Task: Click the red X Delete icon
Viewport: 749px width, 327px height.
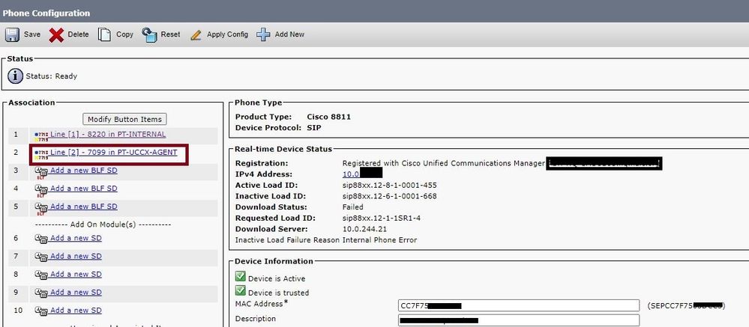Action: click(x=57, y=34)
